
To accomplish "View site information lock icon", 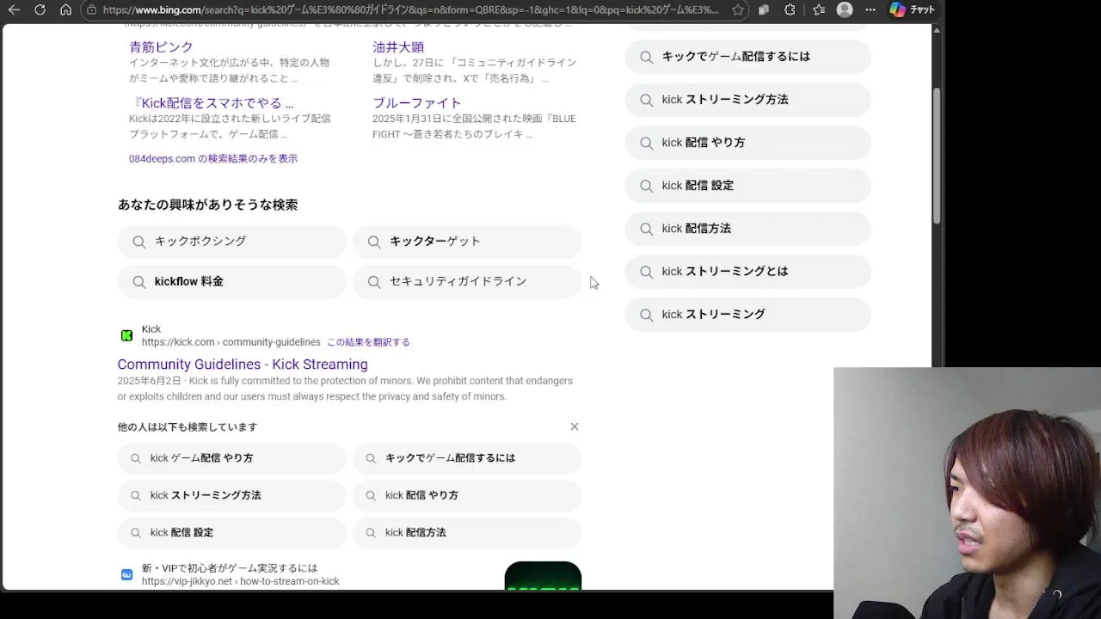I will tap(92, 10).
